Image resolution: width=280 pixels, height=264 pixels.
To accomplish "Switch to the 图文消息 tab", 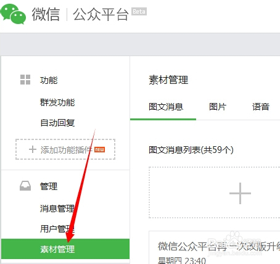I will click(x=166, y=107).
